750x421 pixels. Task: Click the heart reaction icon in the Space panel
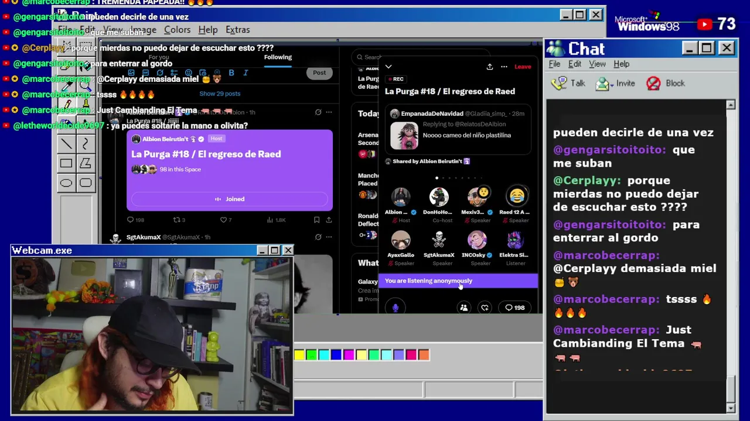click(485, 308)
